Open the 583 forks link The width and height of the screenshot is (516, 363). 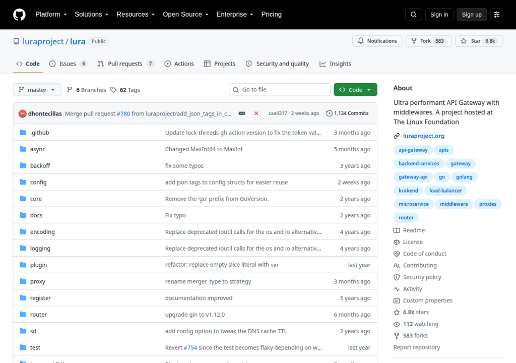point(415,336)
